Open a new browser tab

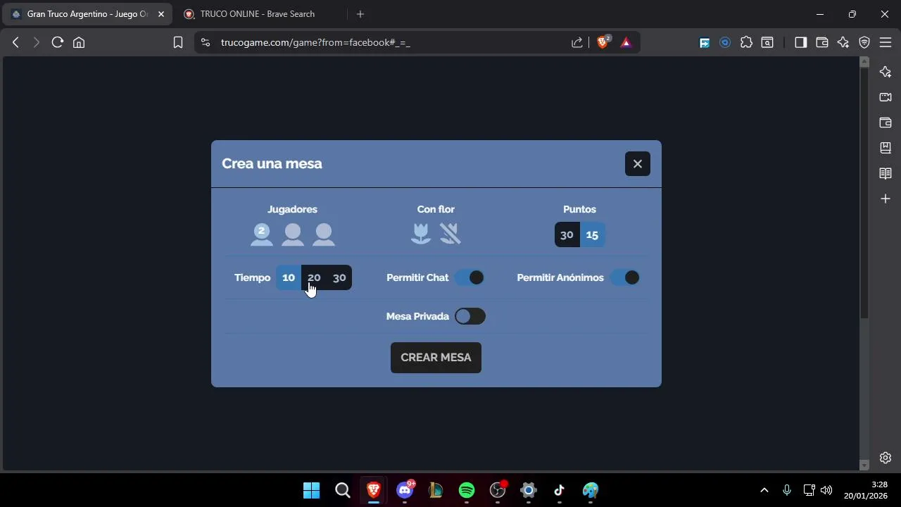(360, 14)
